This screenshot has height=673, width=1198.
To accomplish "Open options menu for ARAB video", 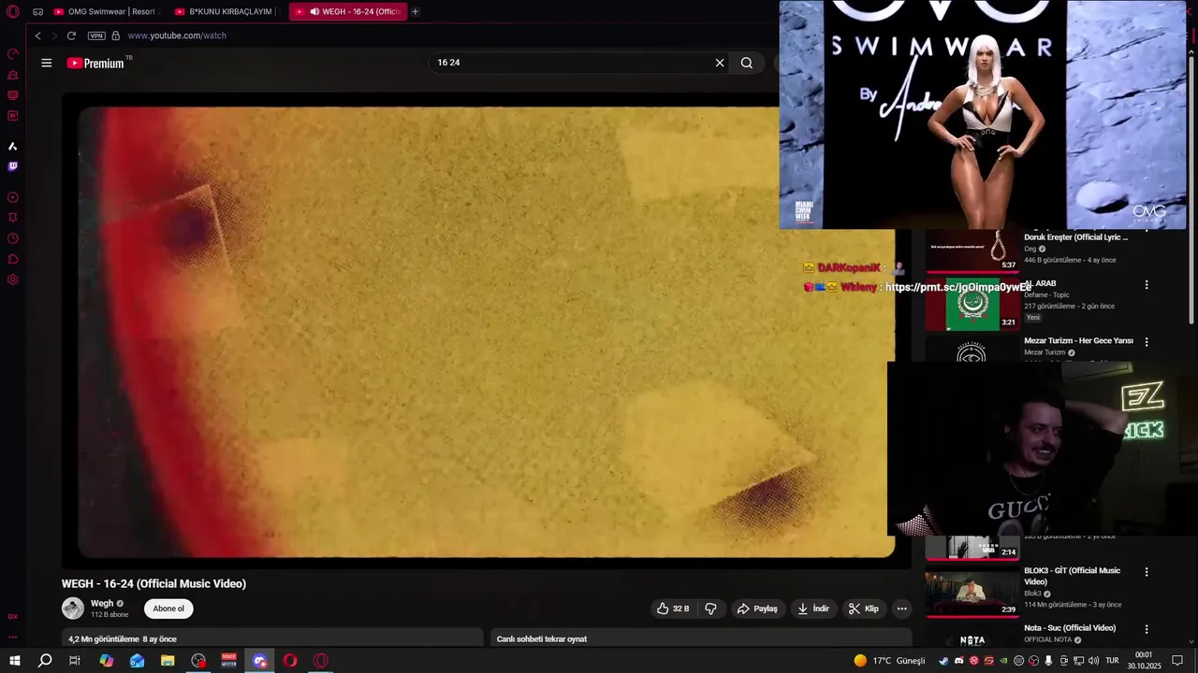I will pyautogui.click(x=1147, y=285).
